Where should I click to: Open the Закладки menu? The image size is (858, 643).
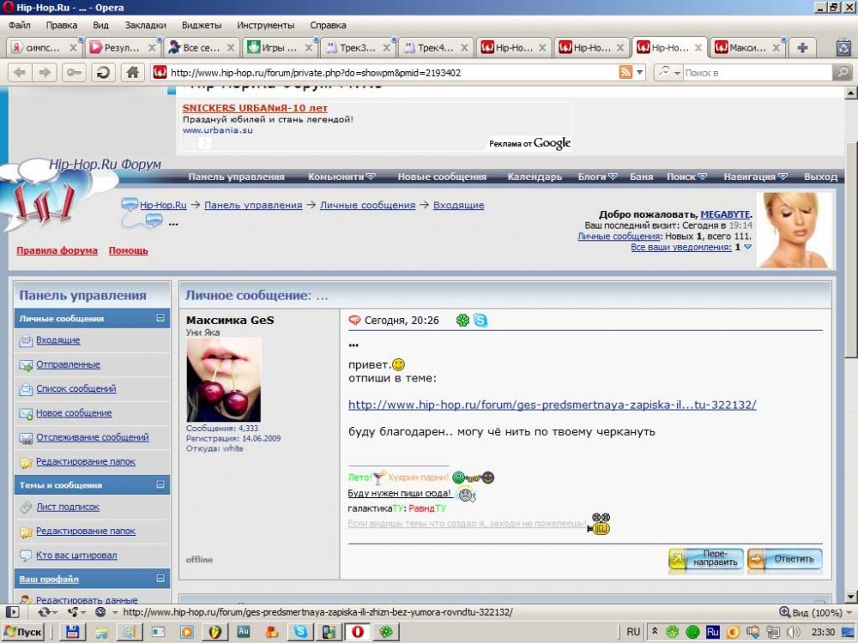(x=146, y=25)
